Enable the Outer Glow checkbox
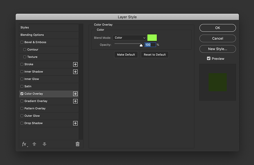The width and height of the screenshot is (254, 165). tap(22, 116)
